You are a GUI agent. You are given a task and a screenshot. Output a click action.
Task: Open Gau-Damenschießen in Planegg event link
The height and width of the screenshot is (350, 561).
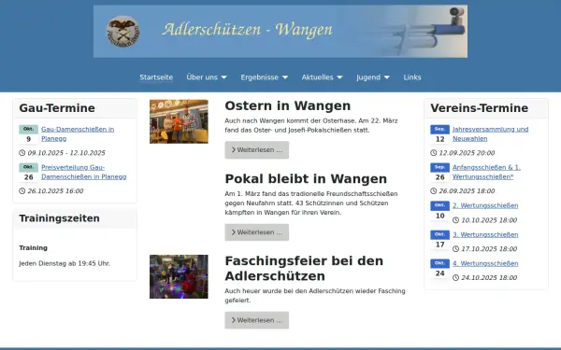78,133
